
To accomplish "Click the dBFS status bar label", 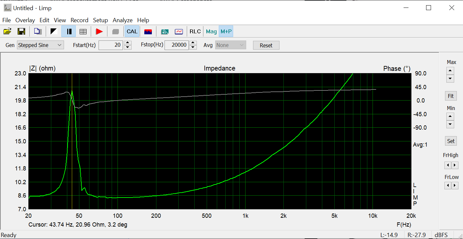I will (x=441, y=235).
